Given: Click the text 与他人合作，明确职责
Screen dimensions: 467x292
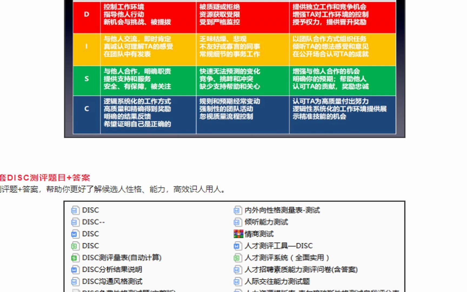Looking at the screenshot, I should click(137, 71).
